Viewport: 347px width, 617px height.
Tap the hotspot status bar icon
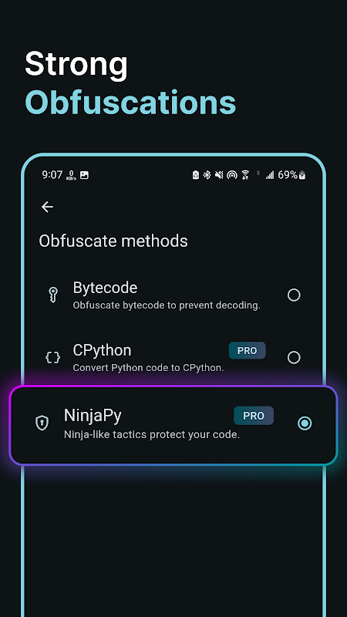coord(232,175)
